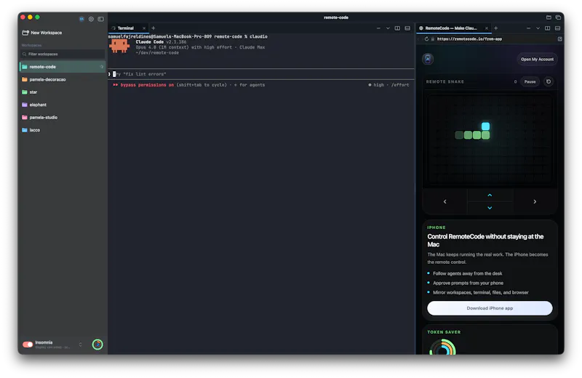Open the browser pane chevron menu
Screen dimensions: 582x378
coord(538,28)
